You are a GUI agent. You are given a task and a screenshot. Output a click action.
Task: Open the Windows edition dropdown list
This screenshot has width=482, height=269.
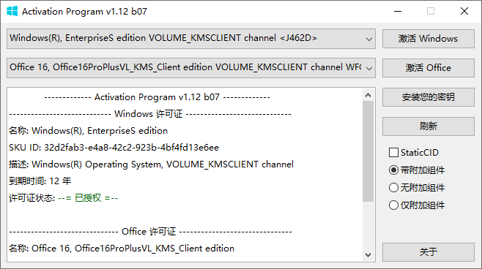[x=191, y=39]
